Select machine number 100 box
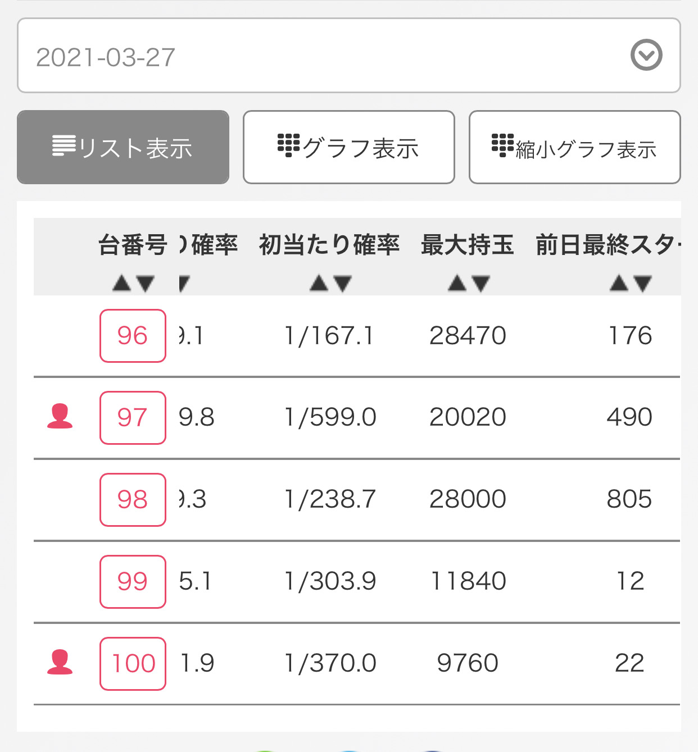The image size is (698, 752). [x=133, y=664]
